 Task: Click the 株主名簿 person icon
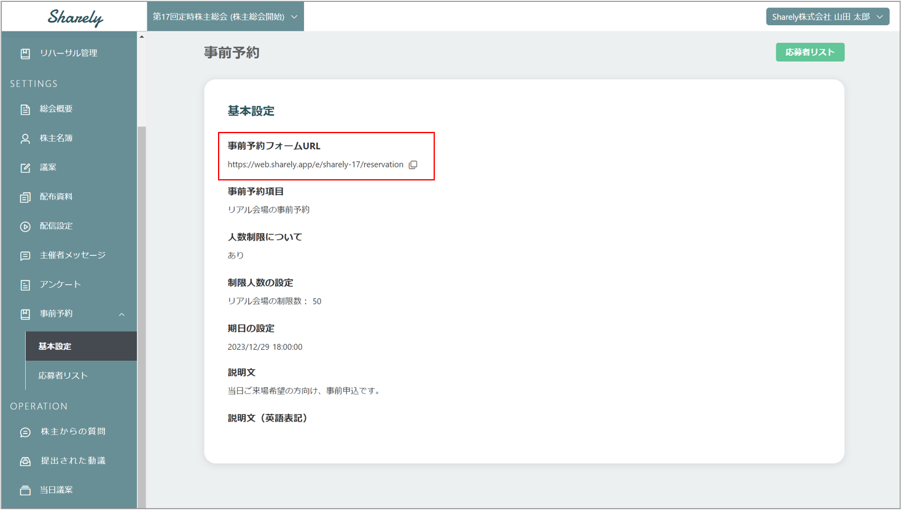[25, 139]
